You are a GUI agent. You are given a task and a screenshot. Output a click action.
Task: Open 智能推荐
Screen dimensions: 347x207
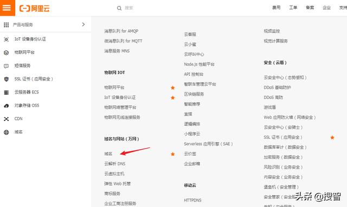[x=192, y=104]
